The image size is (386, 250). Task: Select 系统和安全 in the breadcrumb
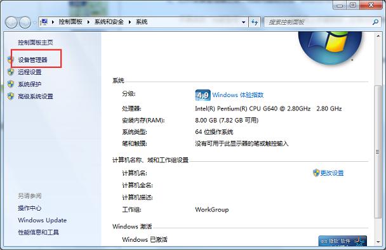click(109, 22)
